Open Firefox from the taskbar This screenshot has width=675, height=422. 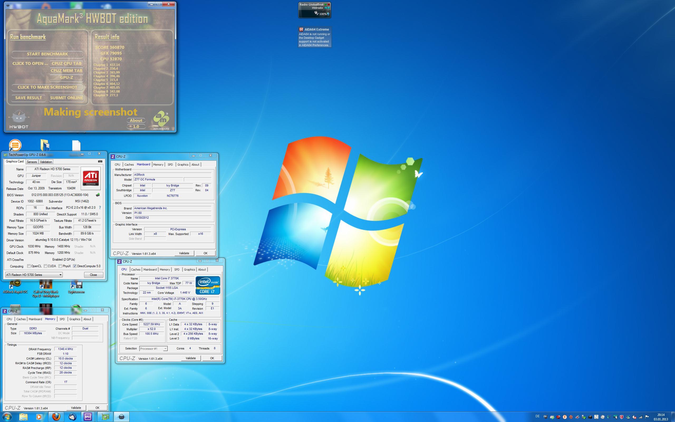(x=56, y=417)
